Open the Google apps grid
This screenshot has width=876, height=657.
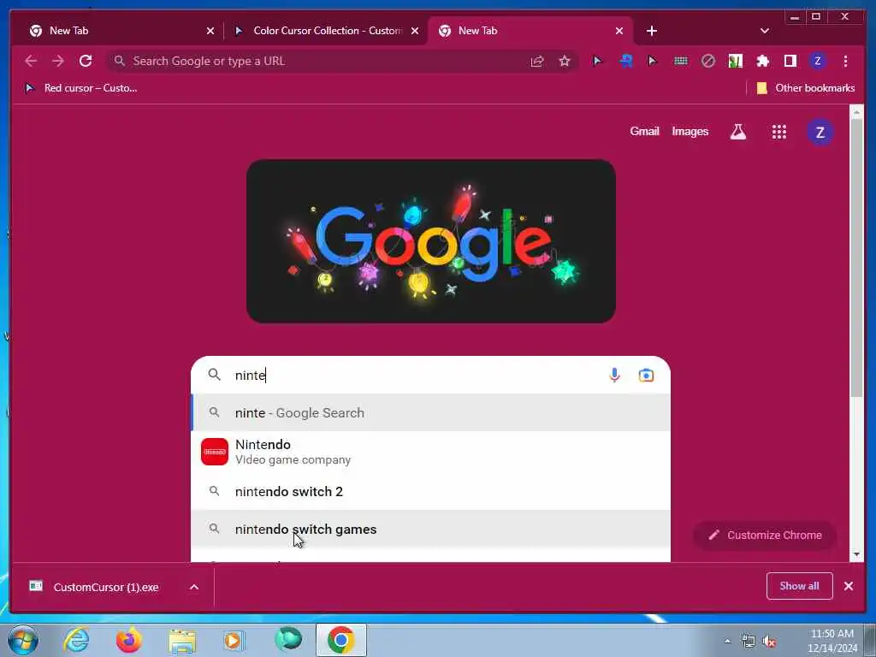(x=778, y=132)
